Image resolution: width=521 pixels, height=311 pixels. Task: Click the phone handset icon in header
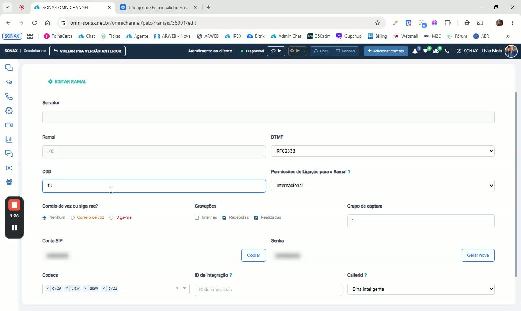click(x=447, y=51)
